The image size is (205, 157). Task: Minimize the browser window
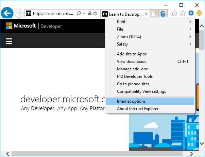[166, 5]
